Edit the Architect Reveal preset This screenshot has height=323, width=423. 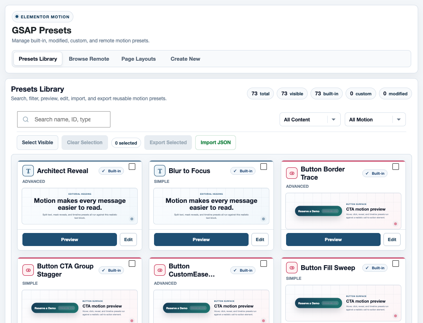(128, 240)
